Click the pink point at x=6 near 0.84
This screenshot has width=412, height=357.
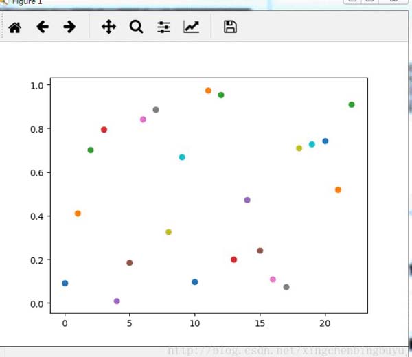pyautogui.click(x=143, y=119)
